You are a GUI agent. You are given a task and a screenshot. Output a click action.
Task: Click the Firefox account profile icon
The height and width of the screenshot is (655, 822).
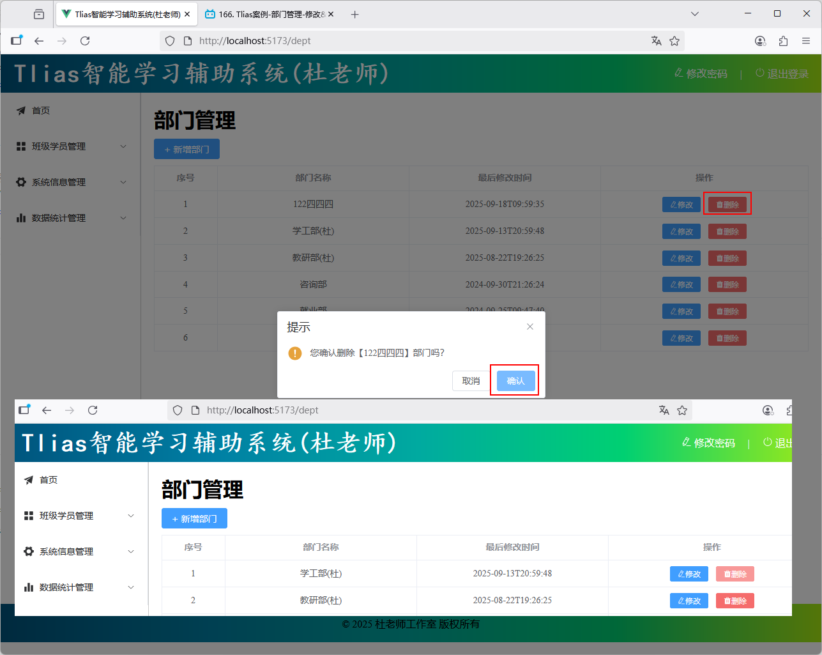coord(760,41)
